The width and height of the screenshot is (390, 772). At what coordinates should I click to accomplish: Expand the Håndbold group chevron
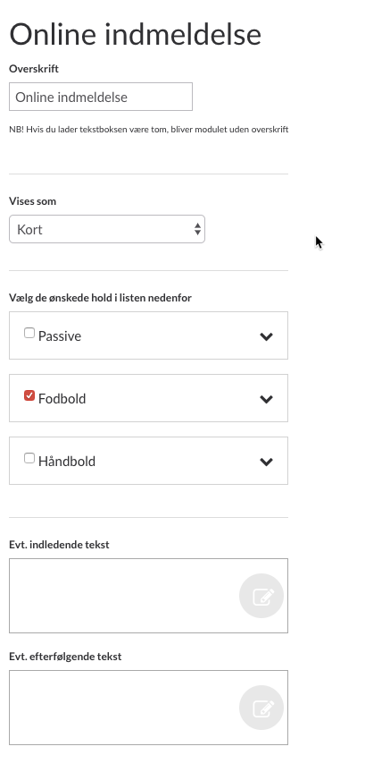(x=266, y=462)
